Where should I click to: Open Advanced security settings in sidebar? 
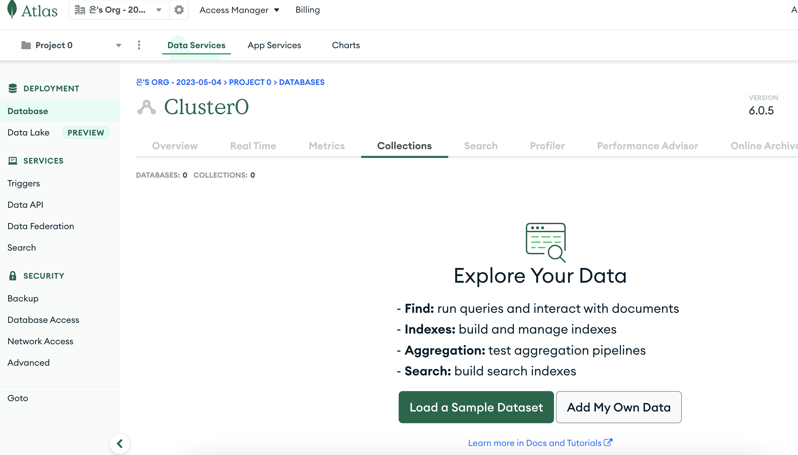(x=29, y=363)
